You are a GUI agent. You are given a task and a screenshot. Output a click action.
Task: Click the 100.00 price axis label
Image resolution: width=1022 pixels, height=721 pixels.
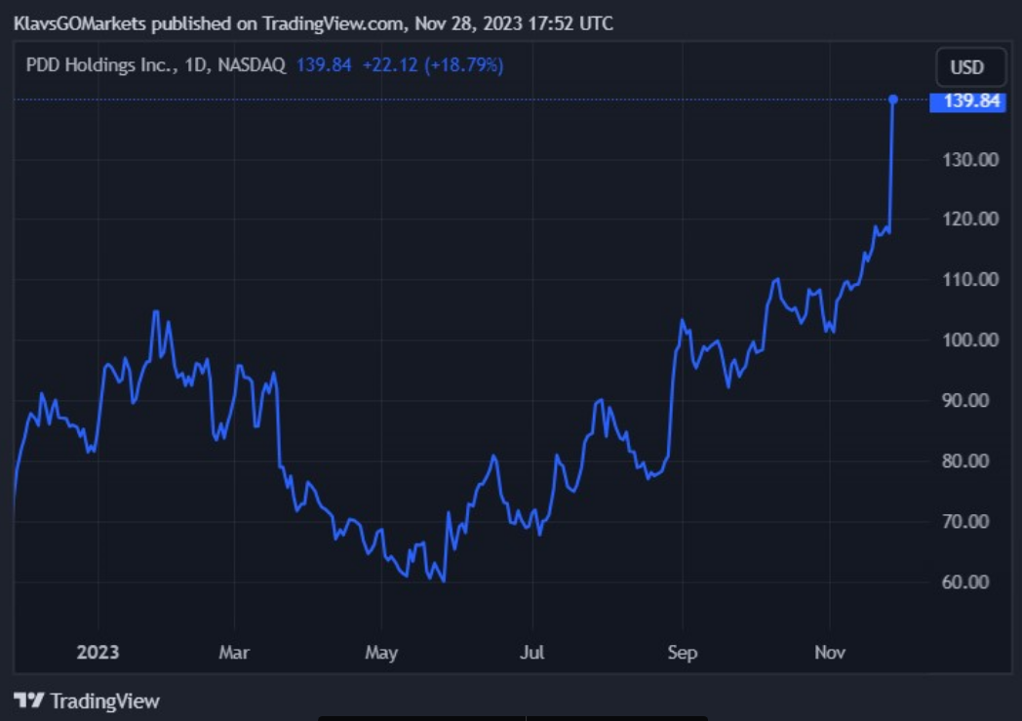point(970,340)
